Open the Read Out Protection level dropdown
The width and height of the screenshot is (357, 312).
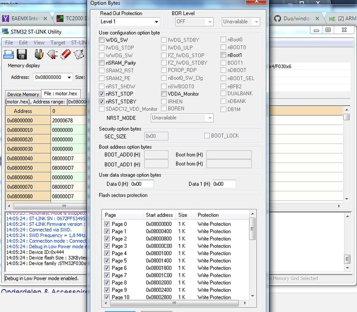tap(130, 22)
